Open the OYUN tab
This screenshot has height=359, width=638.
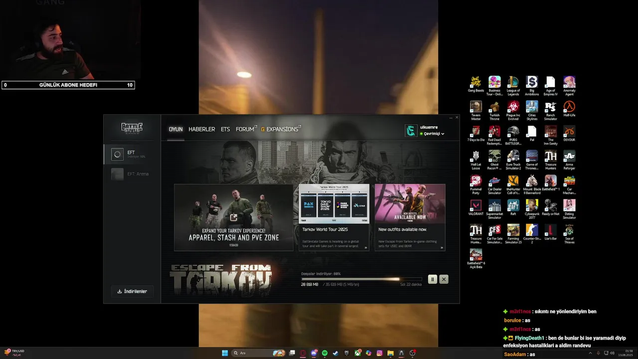pyautogui.click(x=175, y=129)
